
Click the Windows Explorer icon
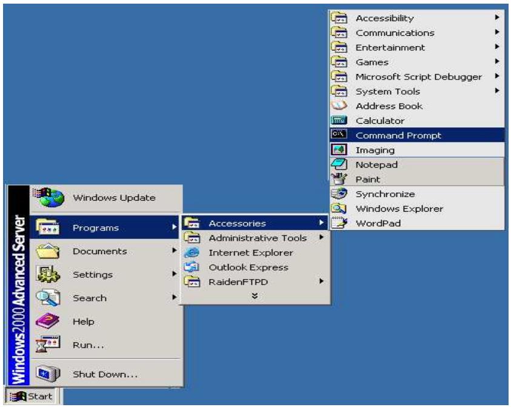click(339, 208)
